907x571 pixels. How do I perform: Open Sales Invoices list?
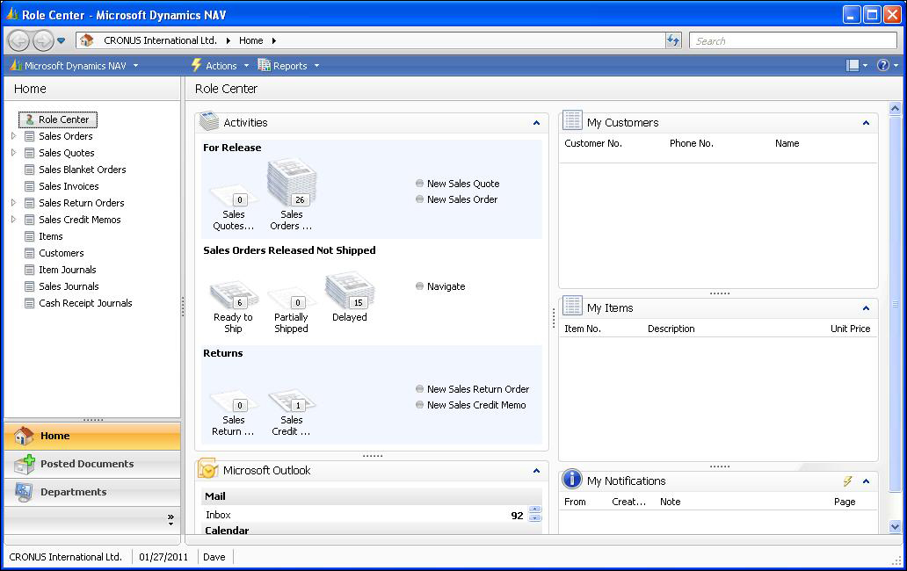pos(69,186)
